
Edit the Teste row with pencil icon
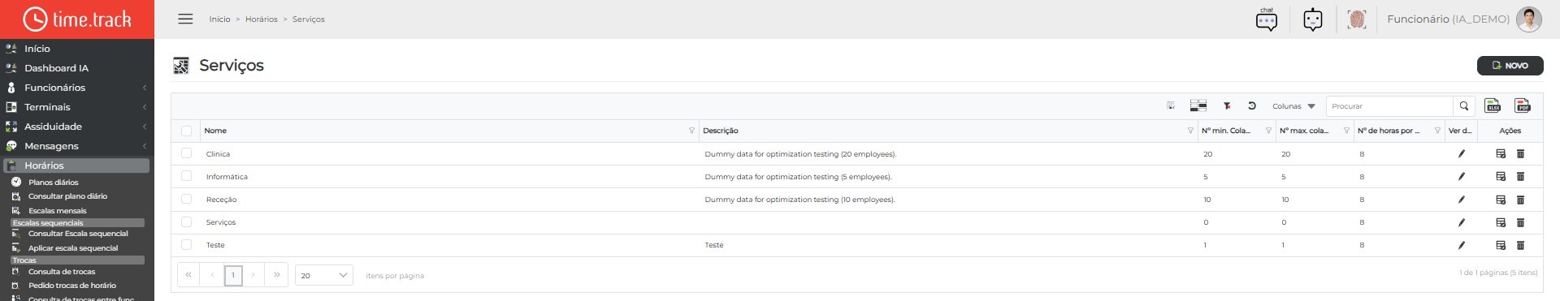(x=1462, y=244)
